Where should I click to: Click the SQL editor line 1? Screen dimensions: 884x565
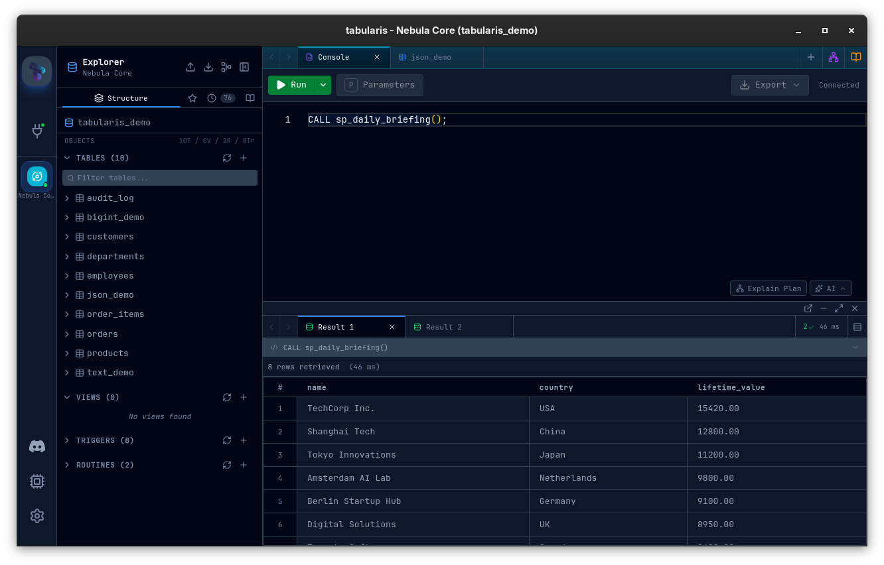coord(587,120)
